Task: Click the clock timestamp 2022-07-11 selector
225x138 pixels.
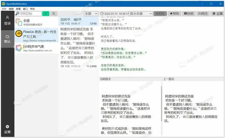Action: (x=114, y=14)
